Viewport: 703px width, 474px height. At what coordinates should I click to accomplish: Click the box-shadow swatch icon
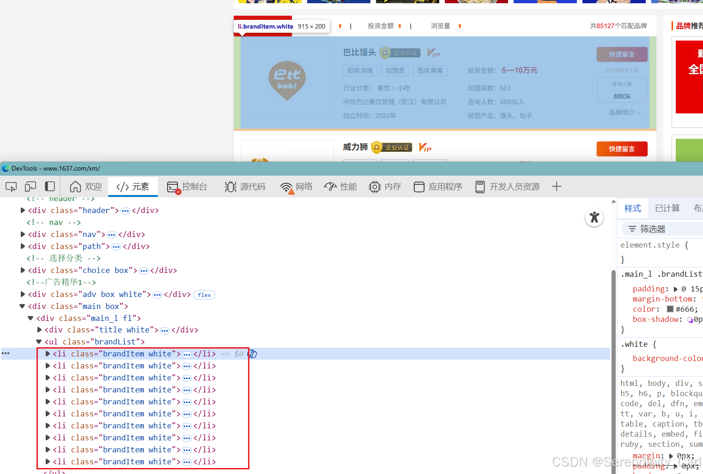tap(690, 320)
